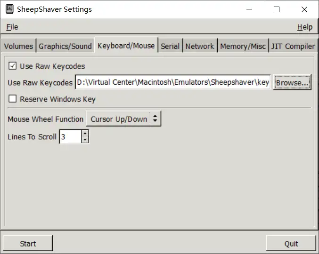Start the SheepShaver emulator

28,243
